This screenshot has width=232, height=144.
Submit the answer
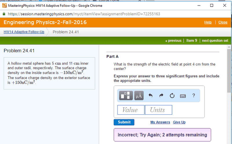coord(124,122)
